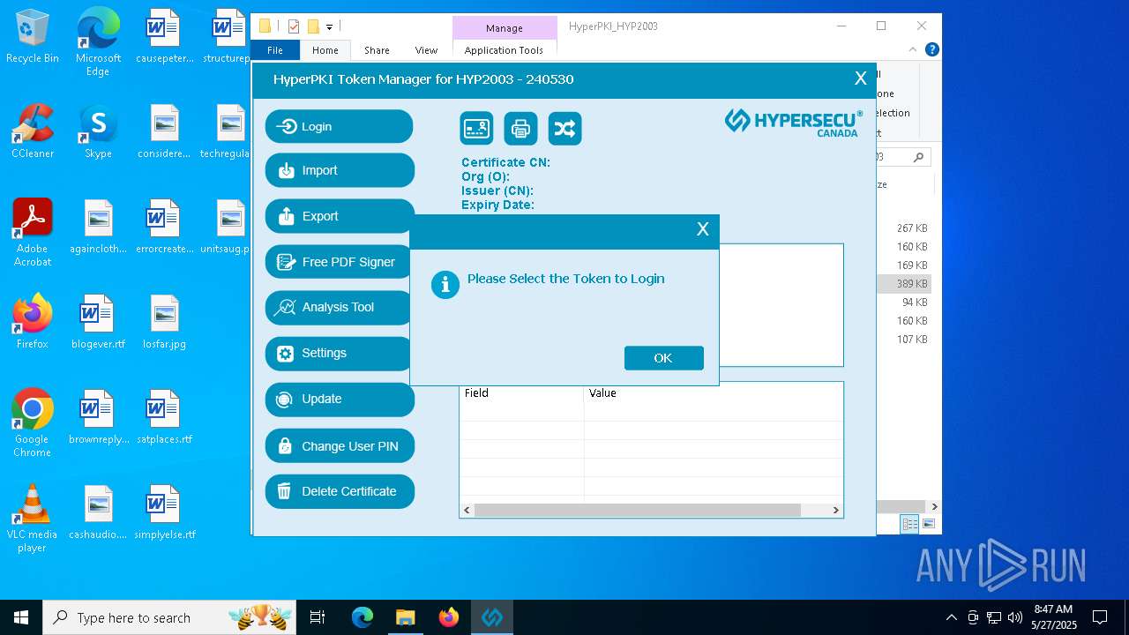1129x635 pixels.
Task: Click the Windows Start button
Action: click(21, 617)
